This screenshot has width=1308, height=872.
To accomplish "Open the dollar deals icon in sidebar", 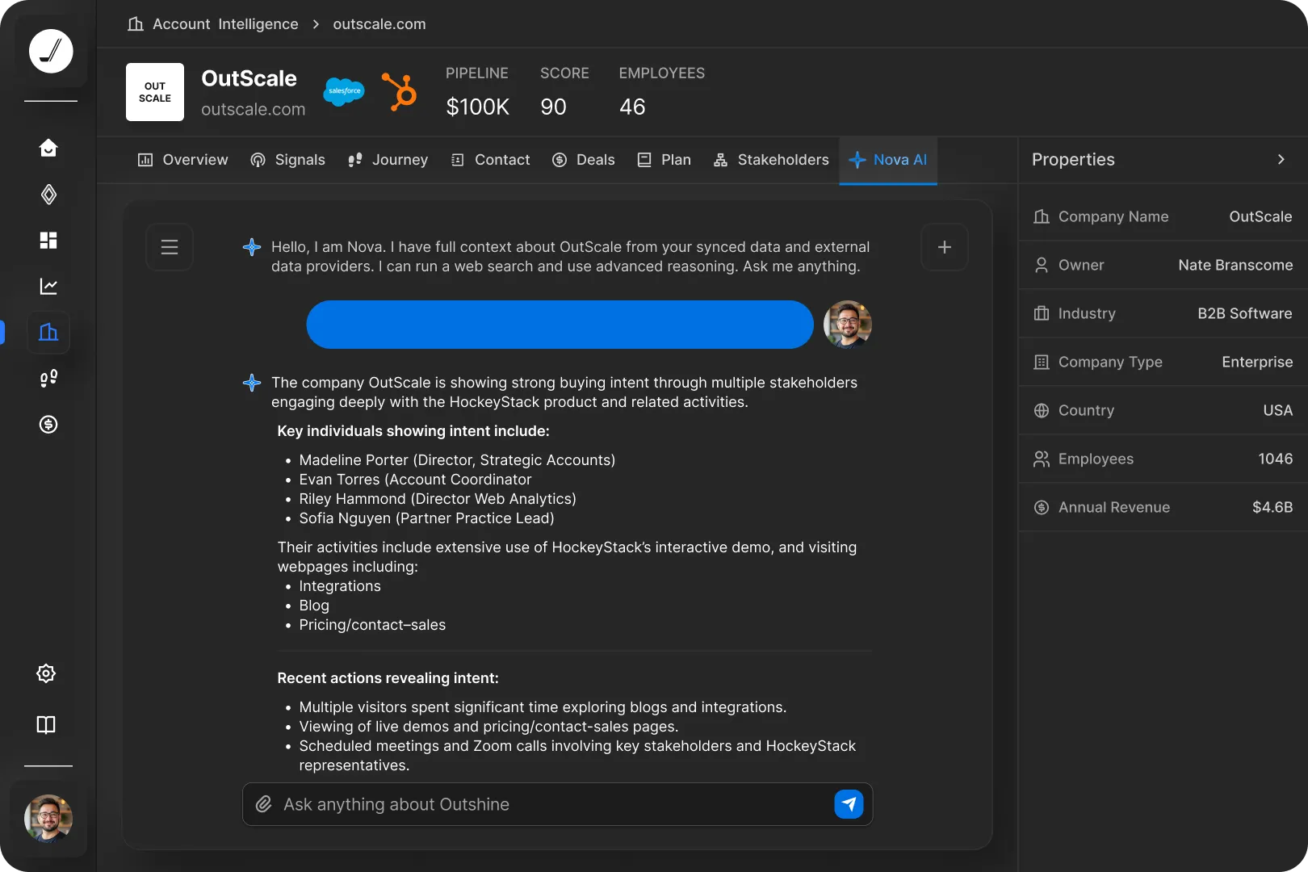I will [x=48, y=424].
